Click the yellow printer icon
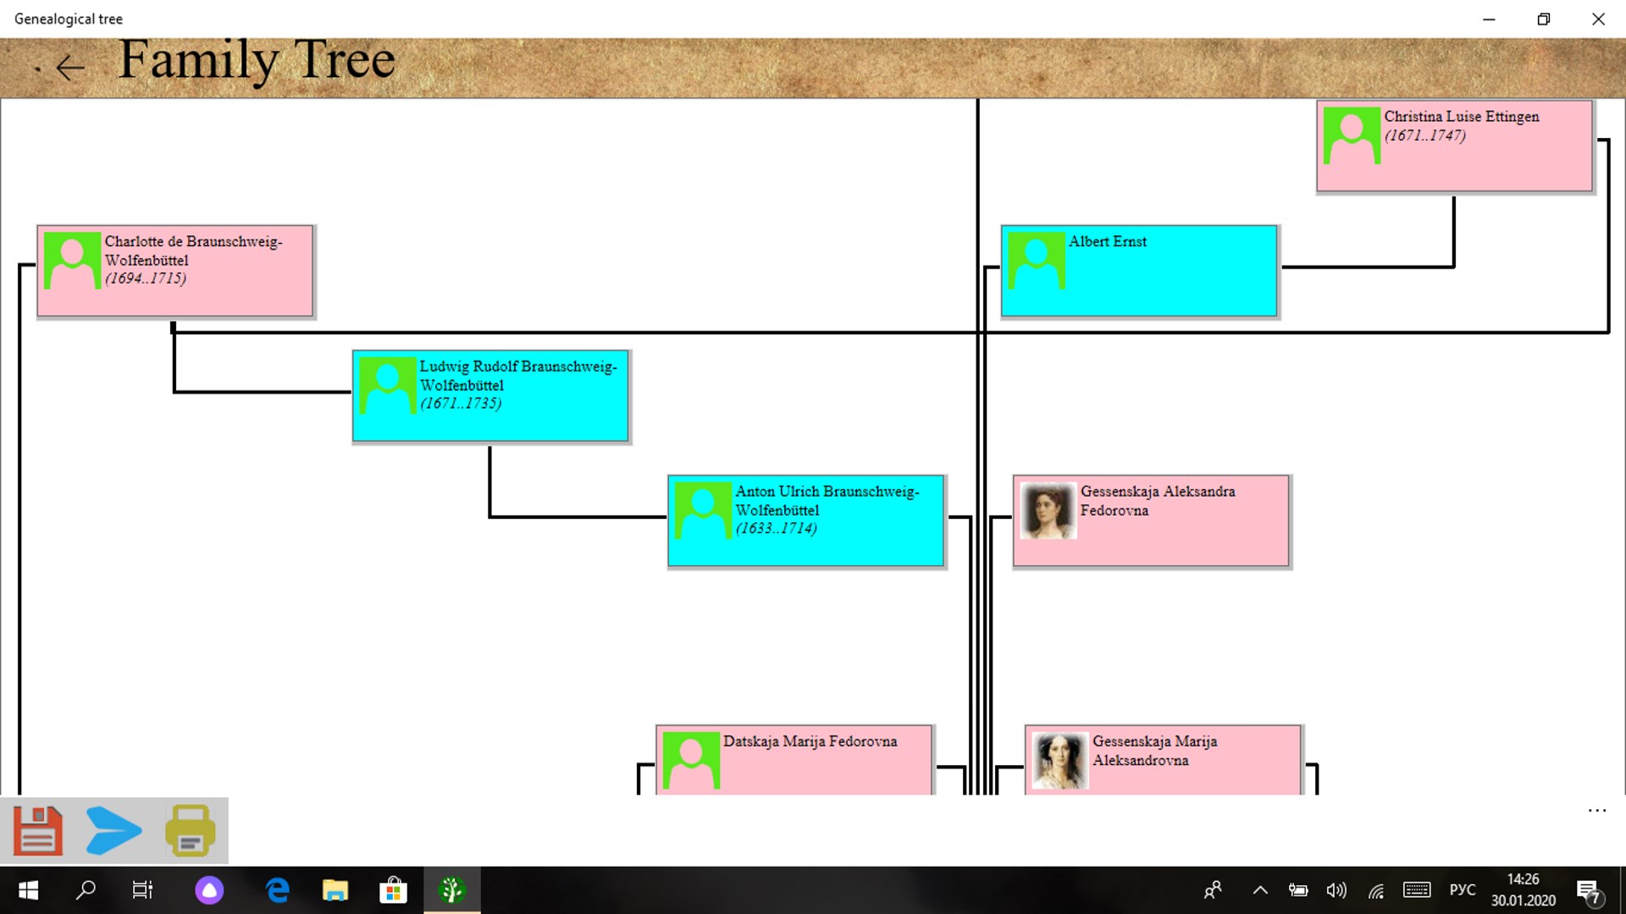This screenshot has height=914, width=1626. (191, 830)
